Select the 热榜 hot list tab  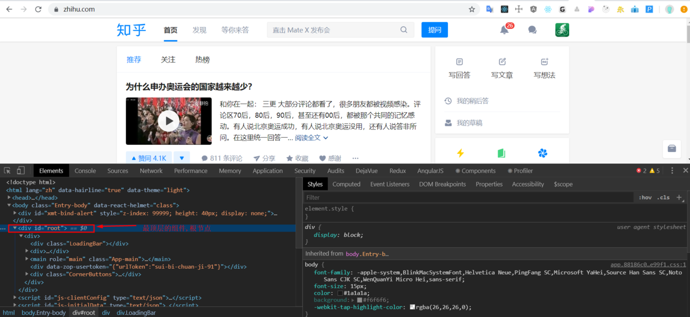click(x=203, y=59)
